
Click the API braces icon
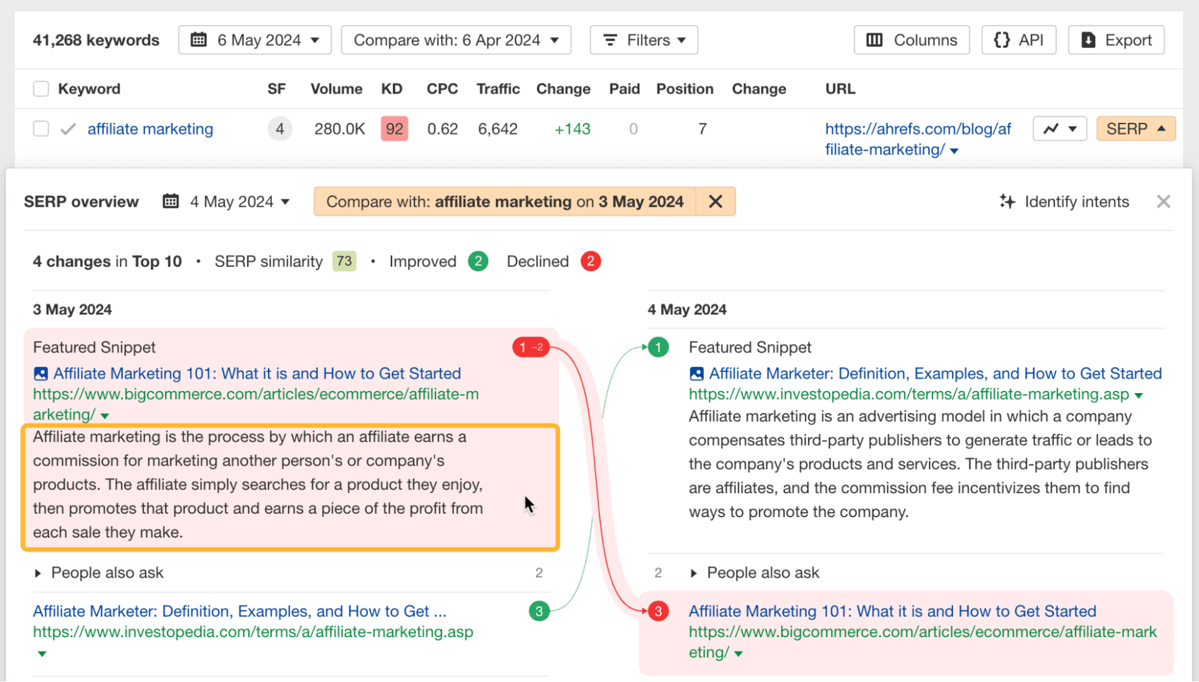coord(1002,40)
